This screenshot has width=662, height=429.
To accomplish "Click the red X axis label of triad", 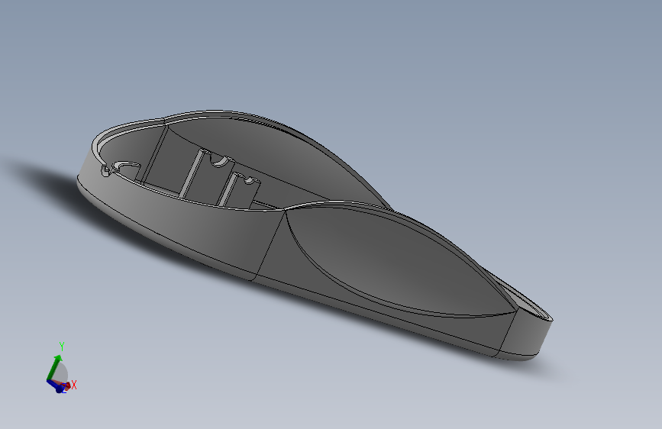I will point(74,385).
